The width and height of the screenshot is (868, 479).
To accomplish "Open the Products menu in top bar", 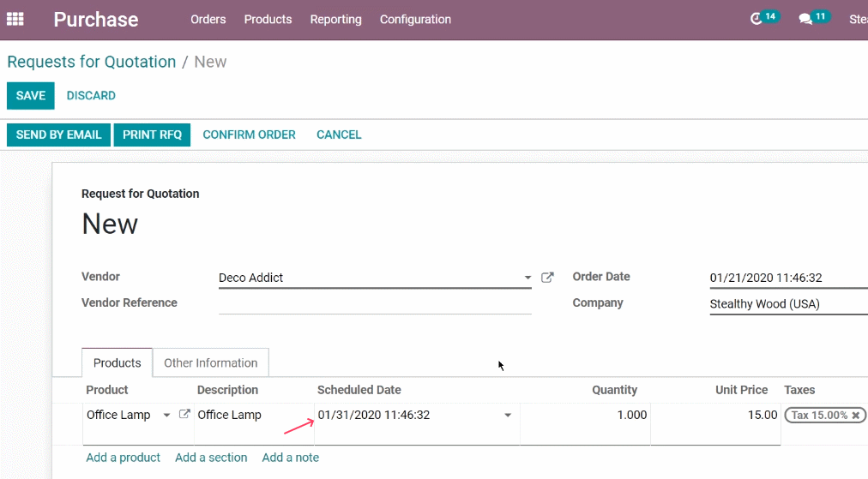I will coord(268,20).
